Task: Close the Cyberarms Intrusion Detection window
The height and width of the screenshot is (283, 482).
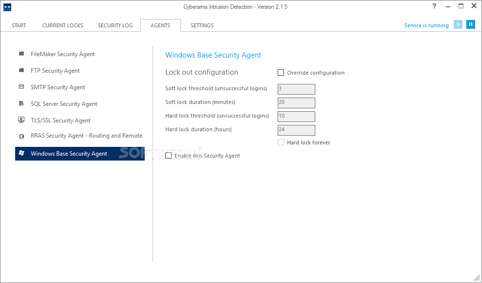Action: (474, 6)
